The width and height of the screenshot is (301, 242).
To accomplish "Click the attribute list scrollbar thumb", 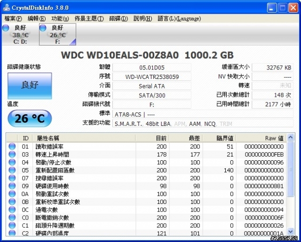I will 291,169.
